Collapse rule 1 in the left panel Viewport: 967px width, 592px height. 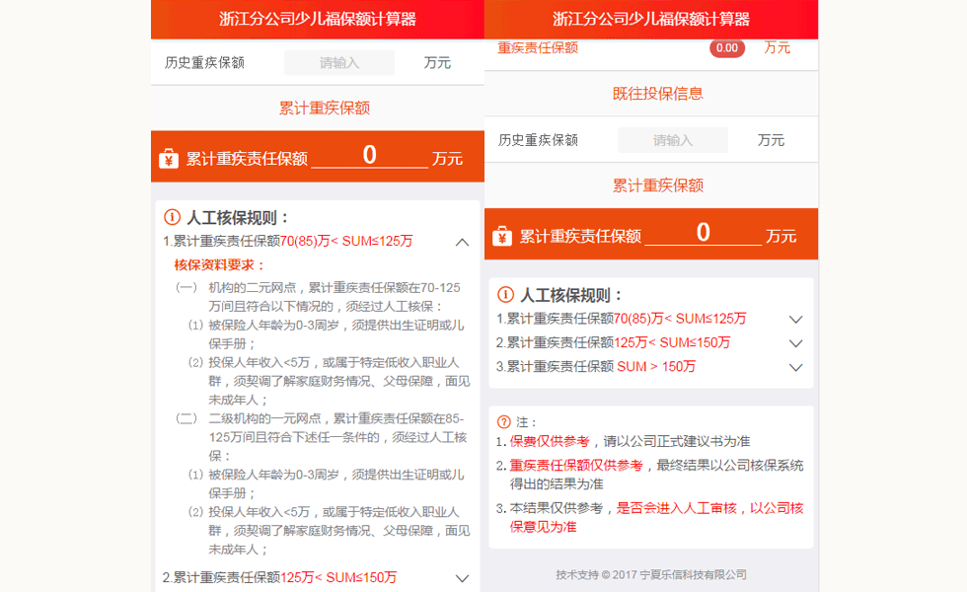click(x=462, y=242)
